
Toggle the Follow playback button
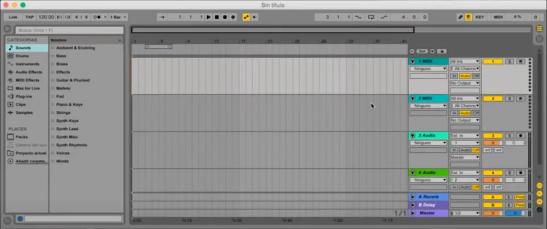[x=161, y=17]
